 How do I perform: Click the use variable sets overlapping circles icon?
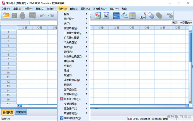(151, 16)
